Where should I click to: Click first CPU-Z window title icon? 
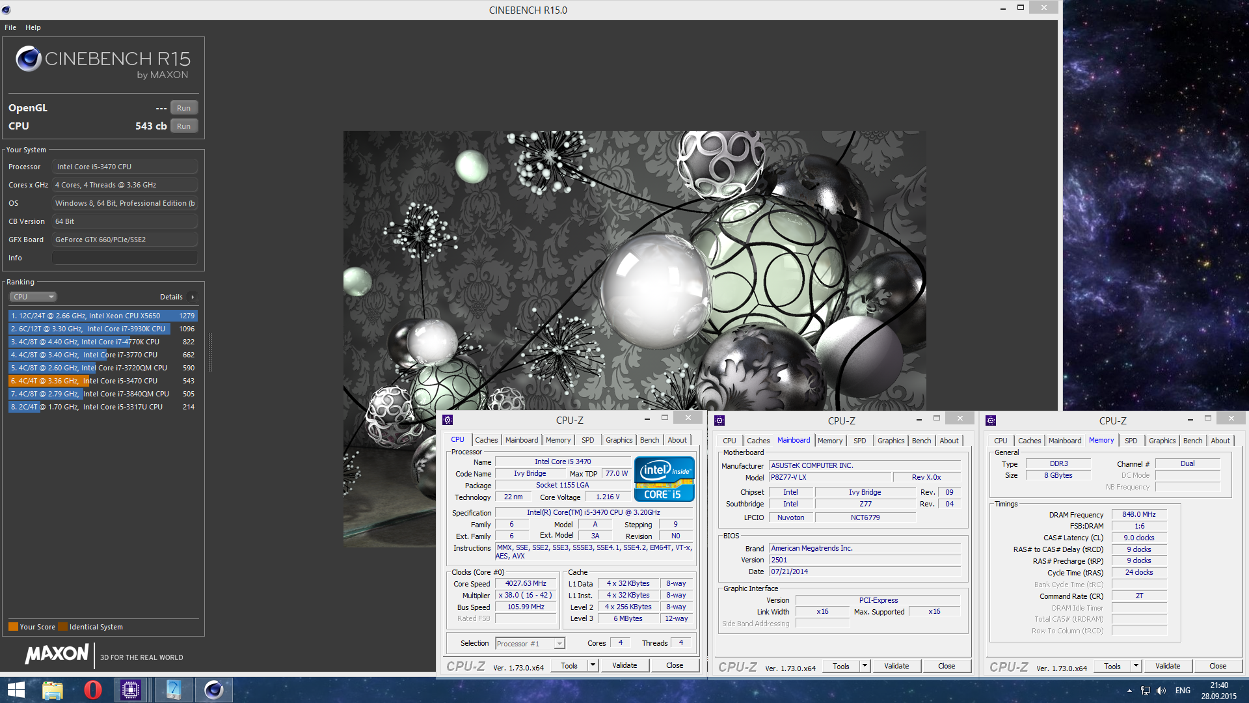tap(448, 420)
